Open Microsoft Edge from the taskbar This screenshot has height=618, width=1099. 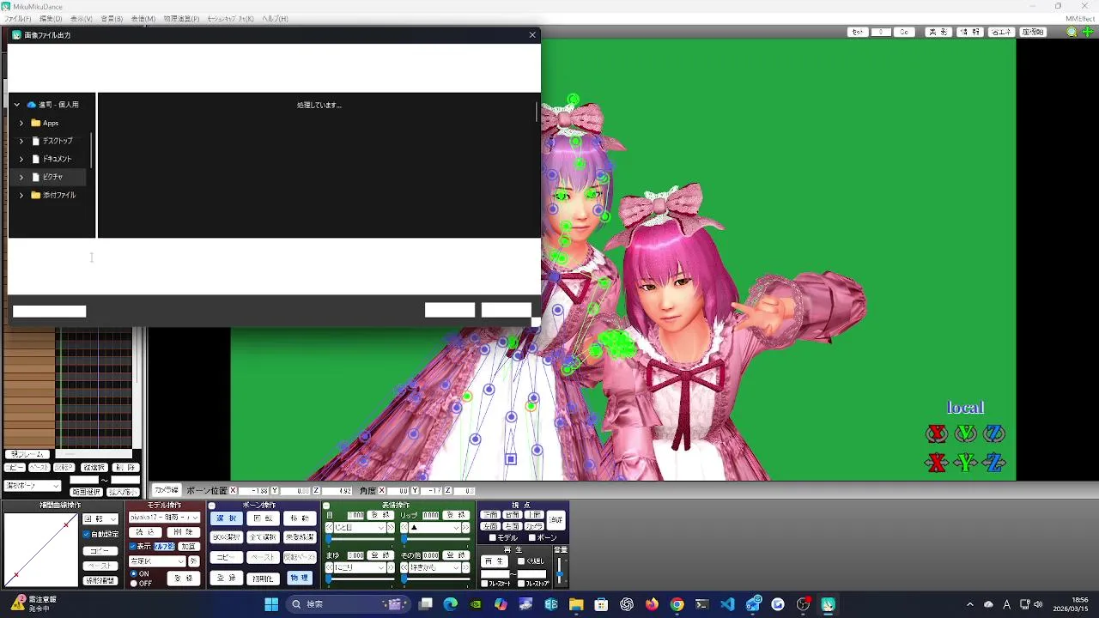pyautogui.click(x=451, y=604)
